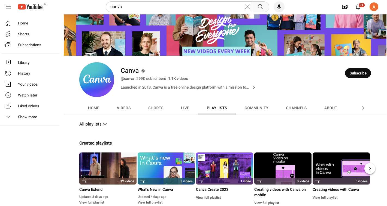387x206 pixels.
Task: Switch to the LIVE tab
Action: tap(185, 108)
